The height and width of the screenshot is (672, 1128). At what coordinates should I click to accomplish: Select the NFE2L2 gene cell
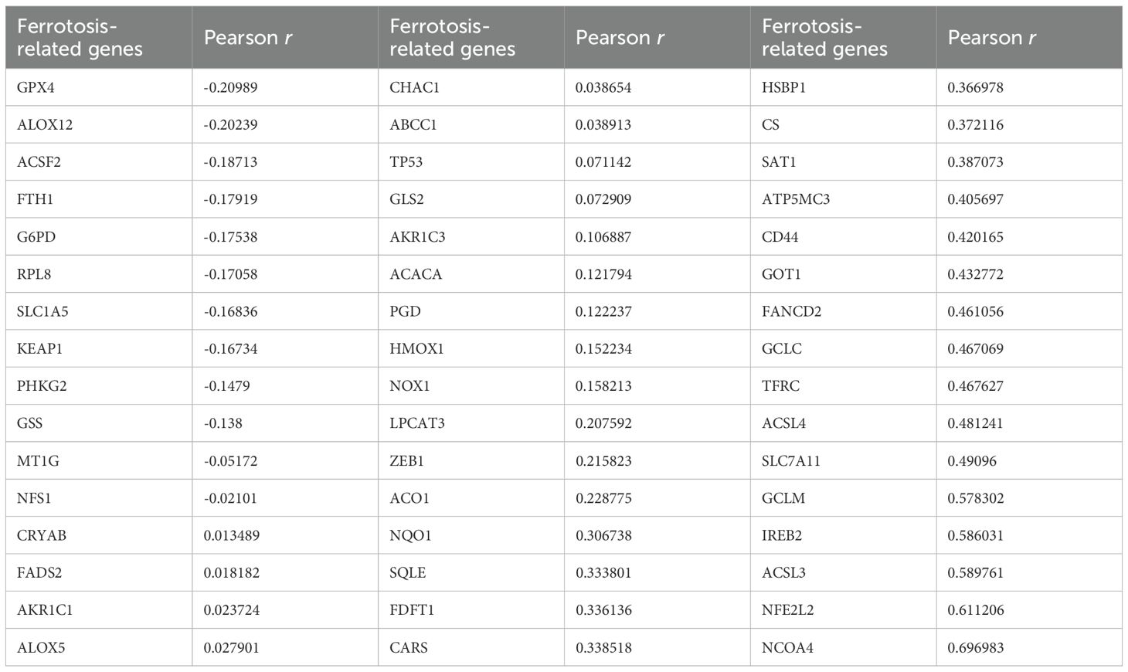pos(787,609)
